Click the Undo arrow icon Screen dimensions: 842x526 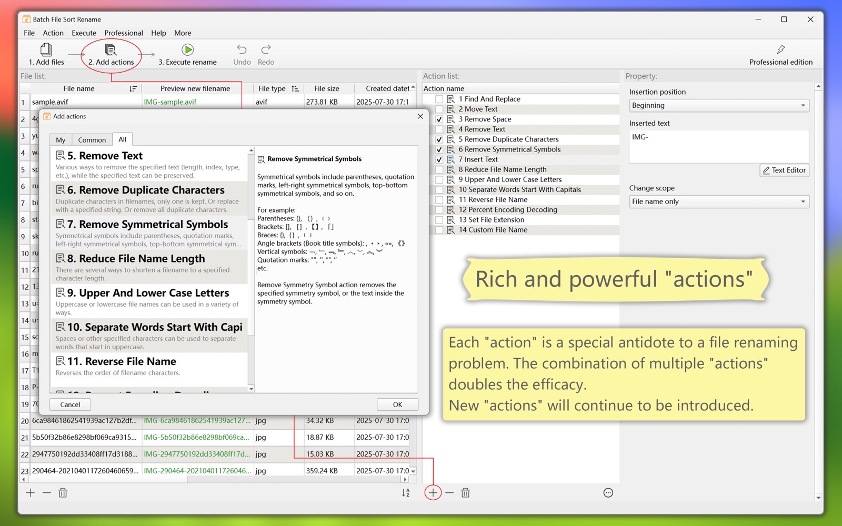click(242, 50)
